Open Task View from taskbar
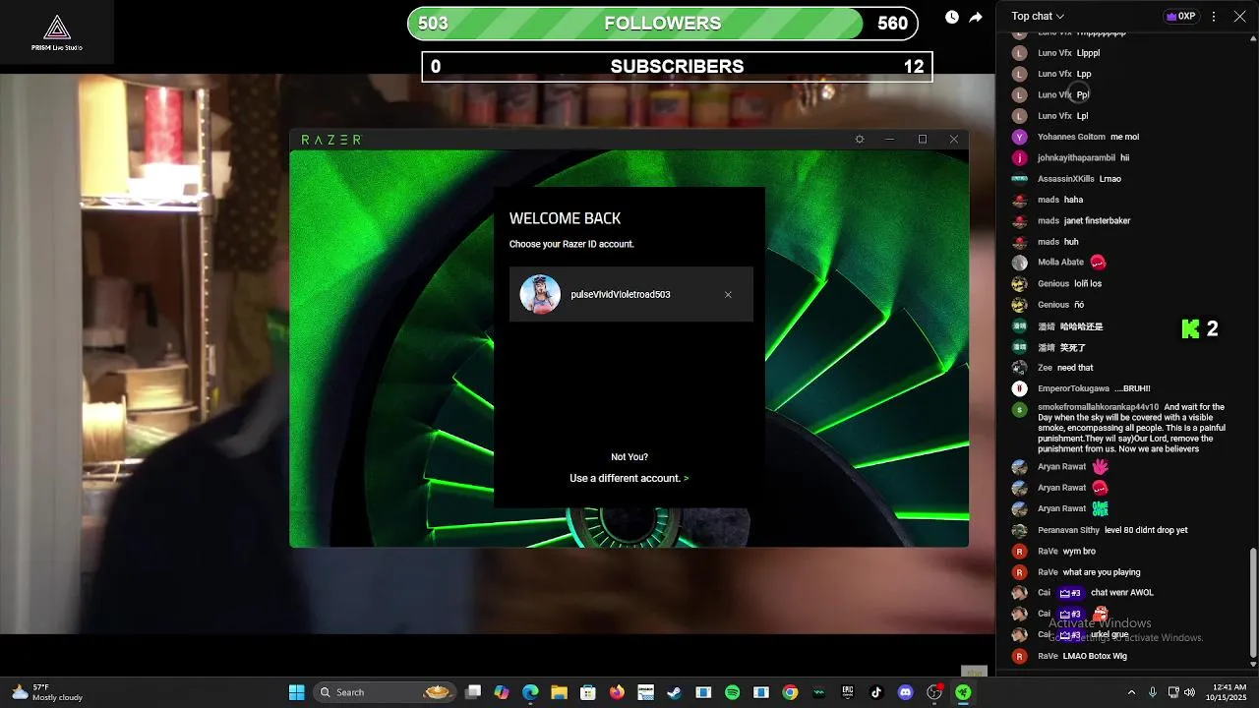Screen dimensions: 1259x708 (x=473, y=692)
